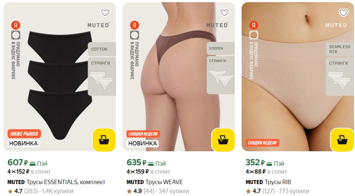Click the НИЖЕ РЫНКА badge
355x196 pixels.
click(x=24, y=134)
